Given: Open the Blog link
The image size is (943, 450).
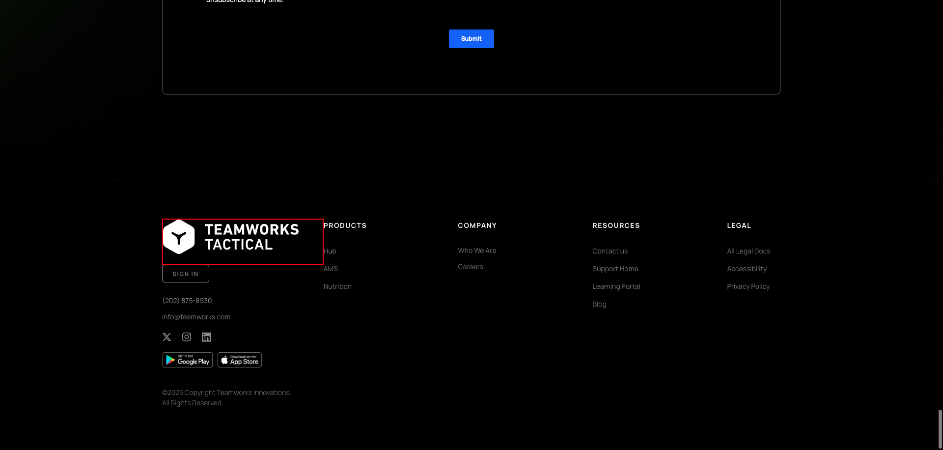Looking at the screenshot, I should point(599,304).
